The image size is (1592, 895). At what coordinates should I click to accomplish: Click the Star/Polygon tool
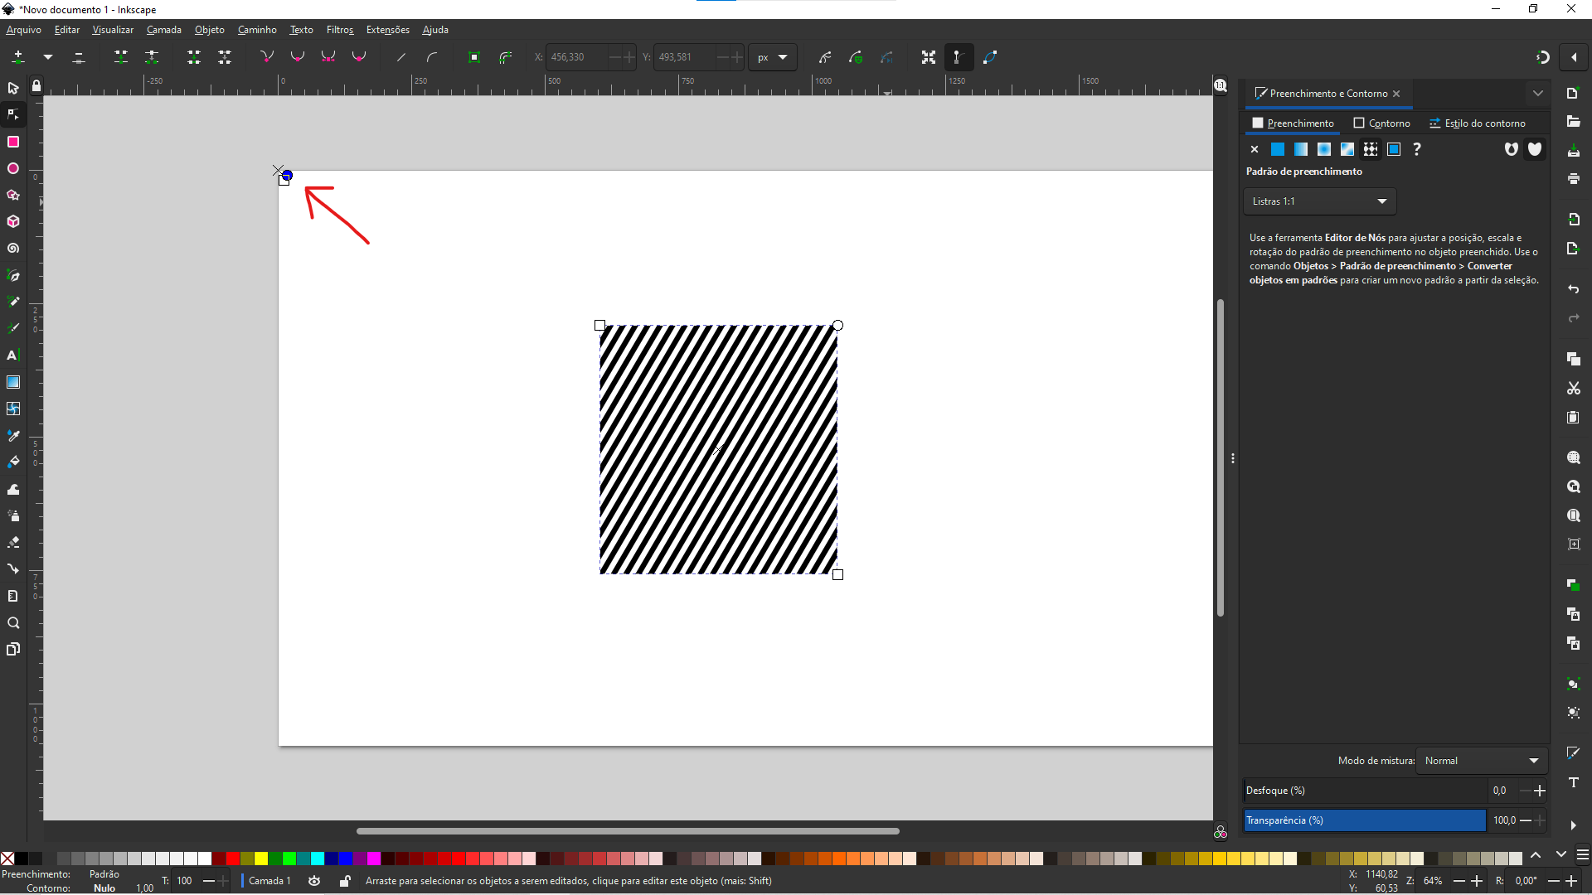pyautogui.click(x=13, y=196)
